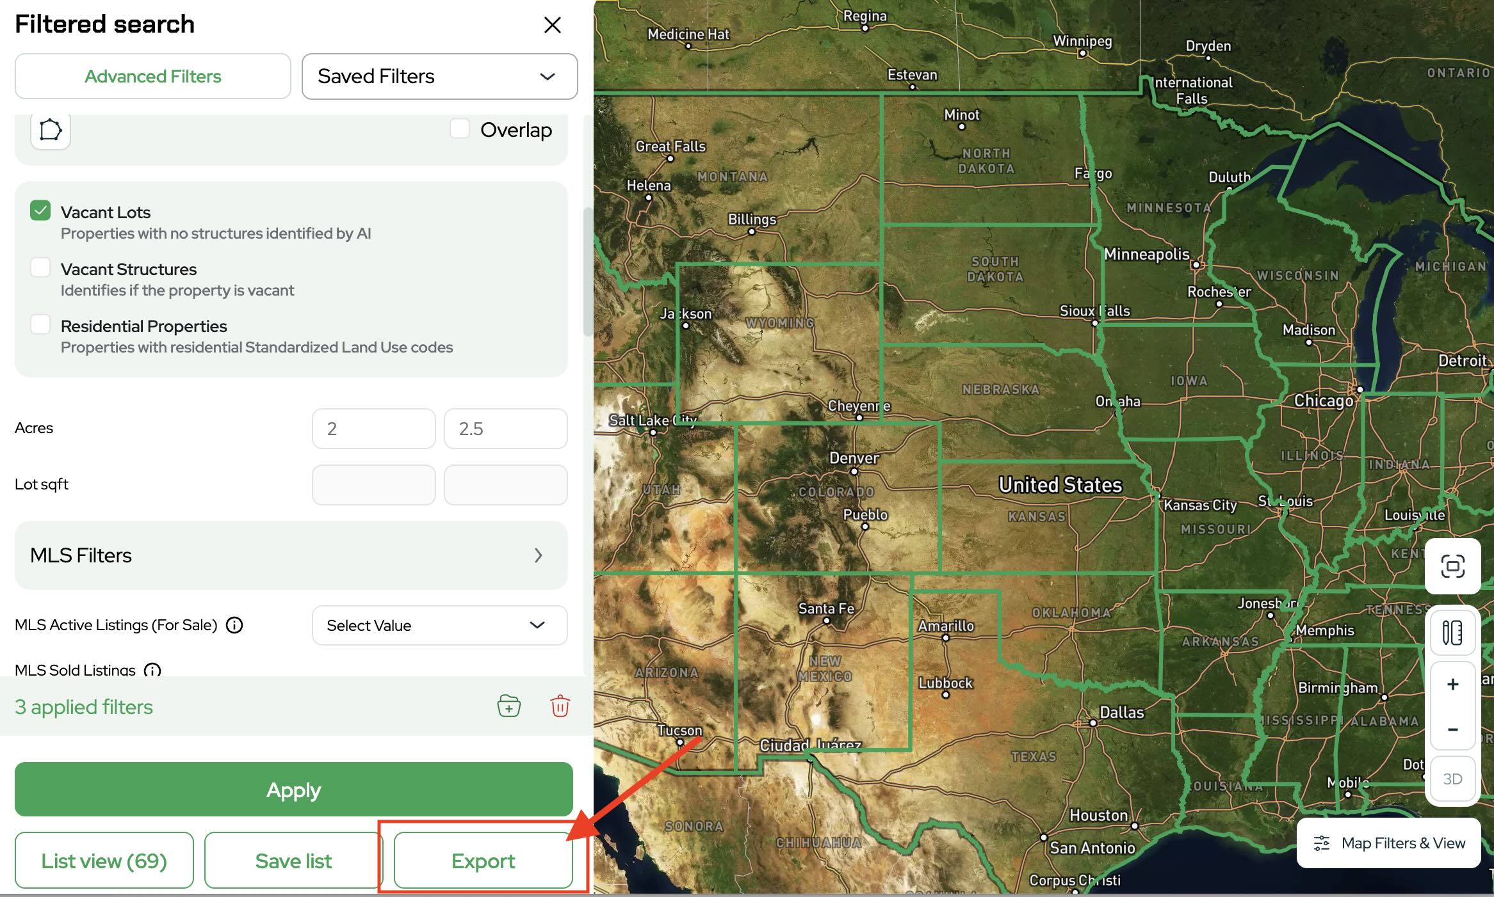
Task: Click Memphis on the map
Action: pos(1324,630)
